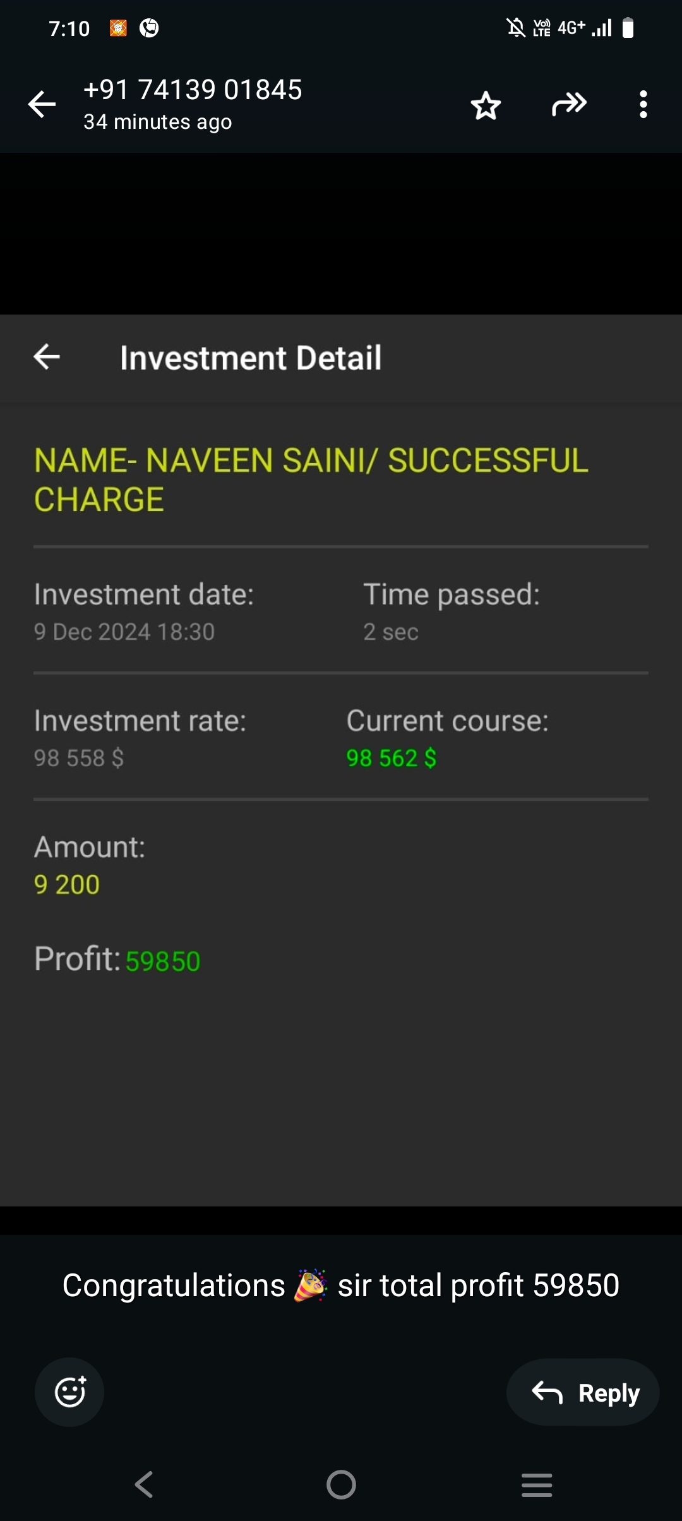Tap the profit value 59850
The image size is (682, 1521).
tap(163, 961)
